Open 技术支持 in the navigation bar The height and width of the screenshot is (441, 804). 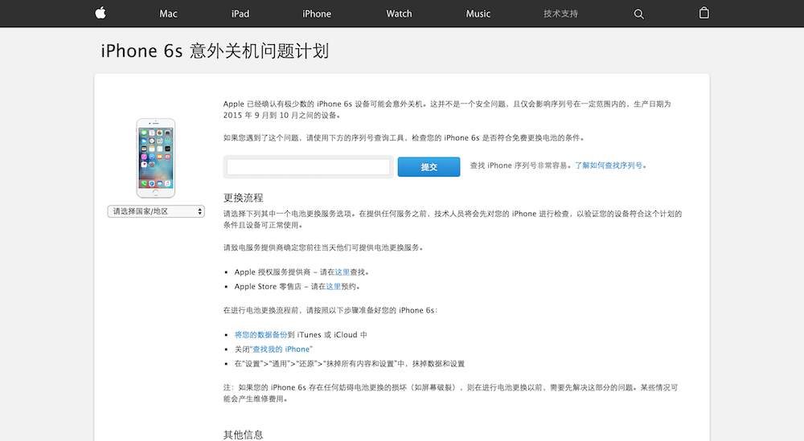pyautogui.click(x=560, y=14)
